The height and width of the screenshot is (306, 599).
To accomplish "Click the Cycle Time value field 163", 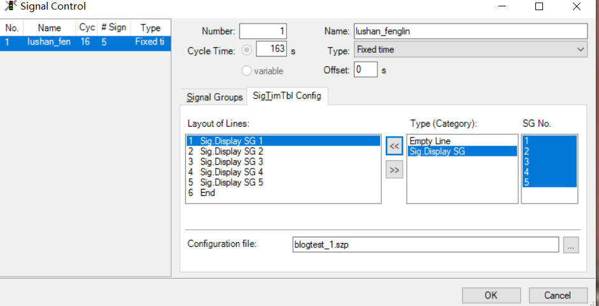I will point(271,49).
